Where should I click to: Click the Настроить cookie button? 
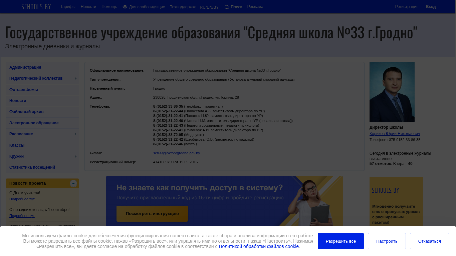coord(387,241)
